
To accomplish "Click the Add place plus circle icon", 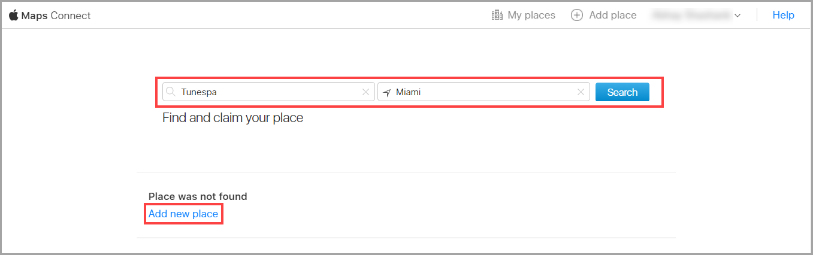I will (x=577, y=15).
